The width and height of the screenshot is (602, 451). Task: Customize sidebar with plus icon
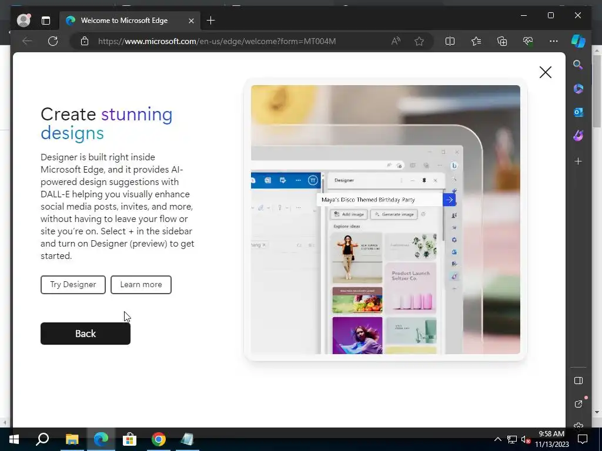tap(578, 161)
